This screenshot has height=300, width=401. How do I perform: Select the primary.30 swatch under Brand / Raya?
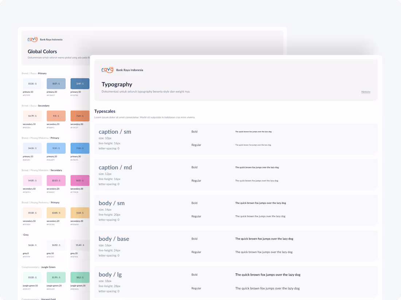point(79,83)
